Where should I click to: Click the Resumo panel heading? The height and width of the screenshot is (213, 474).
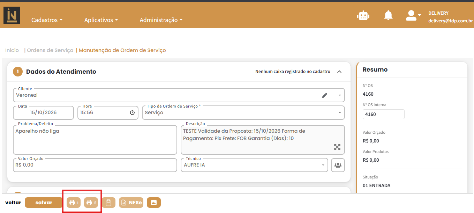coord(375,69)
